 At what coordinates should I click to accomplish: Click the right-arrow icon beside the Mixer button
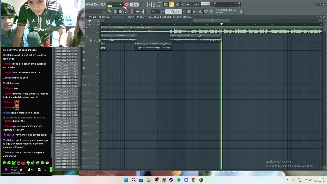[x=137, y=11]
